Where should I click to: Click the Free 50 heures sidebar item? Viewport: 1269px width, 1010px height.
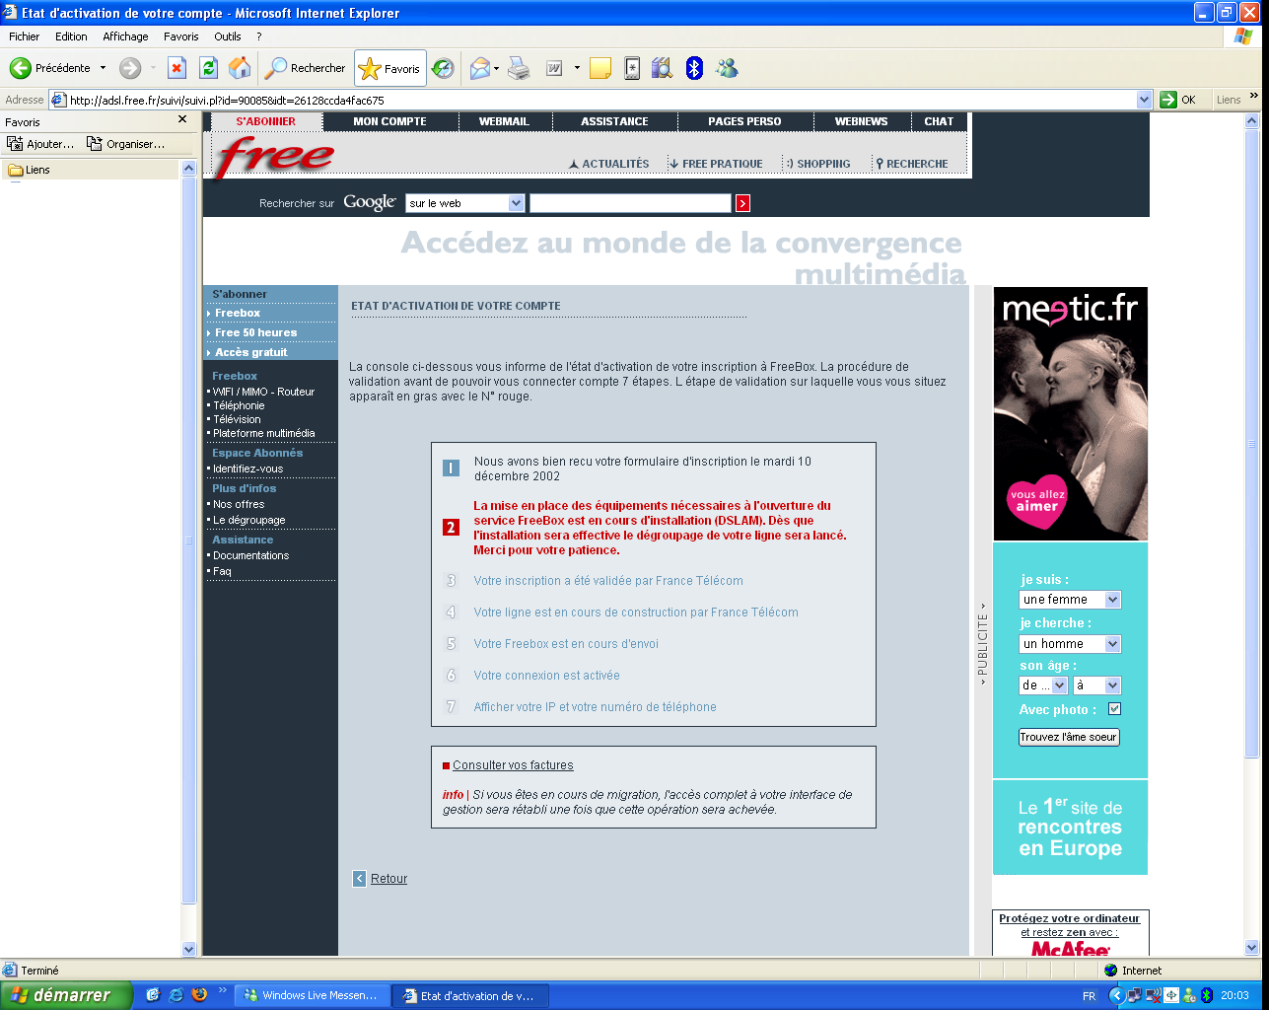pyautogui.click(x=255, y=332)
